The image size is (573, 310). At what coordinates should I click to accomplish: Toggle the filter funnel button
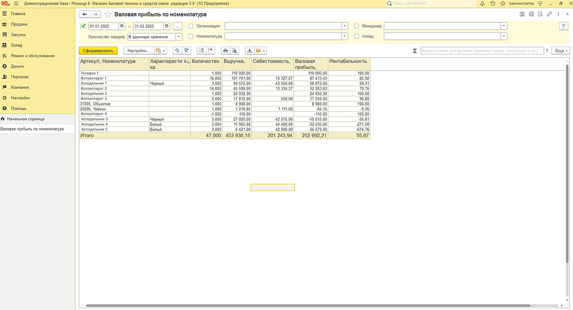pos(564,26)
